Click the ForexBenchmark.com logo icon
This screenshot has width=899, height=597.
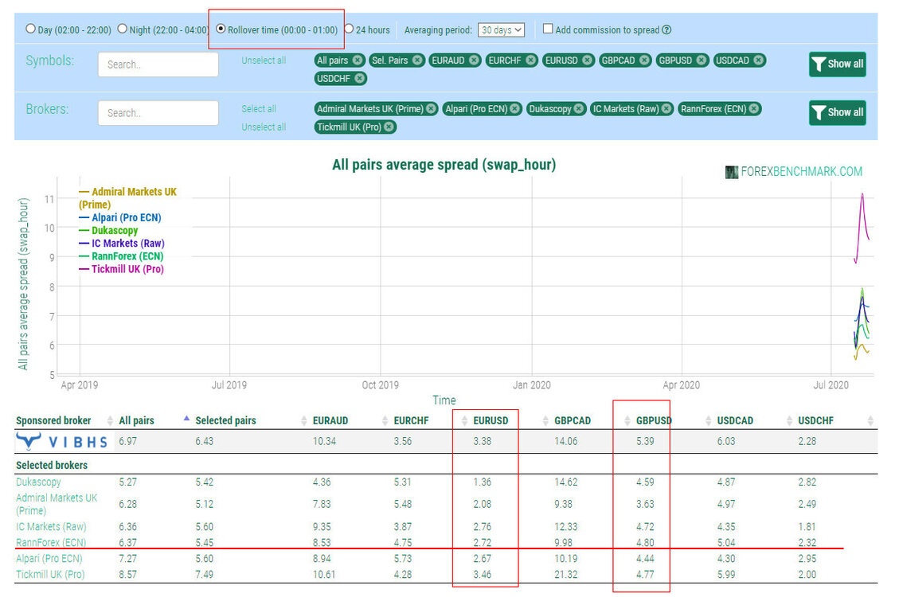pyautogui.click(x=732, y=172)
